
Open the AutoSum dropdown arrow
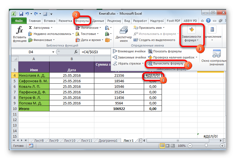coord(51,28)
